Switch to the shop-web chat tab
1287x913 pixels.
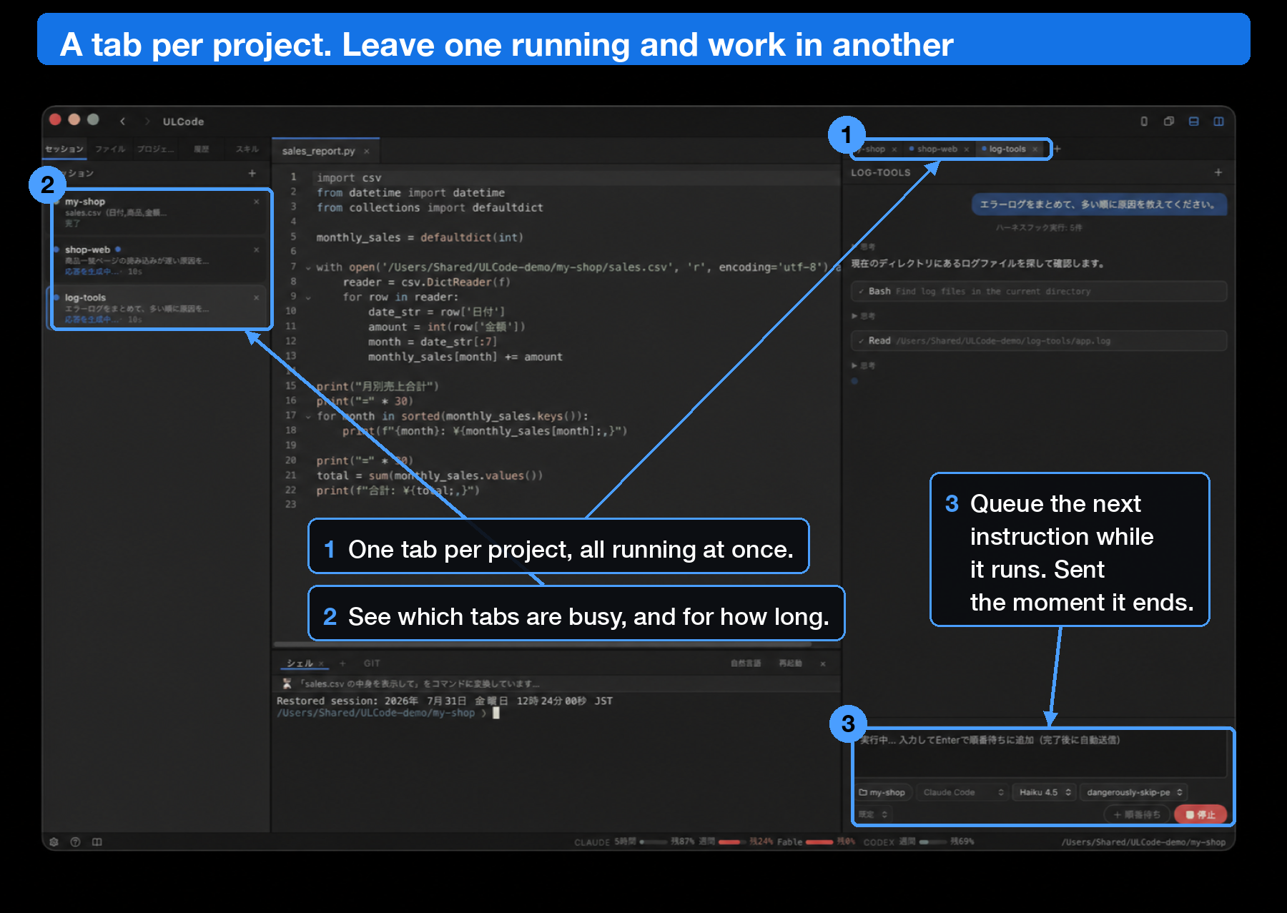click(937, 149)
